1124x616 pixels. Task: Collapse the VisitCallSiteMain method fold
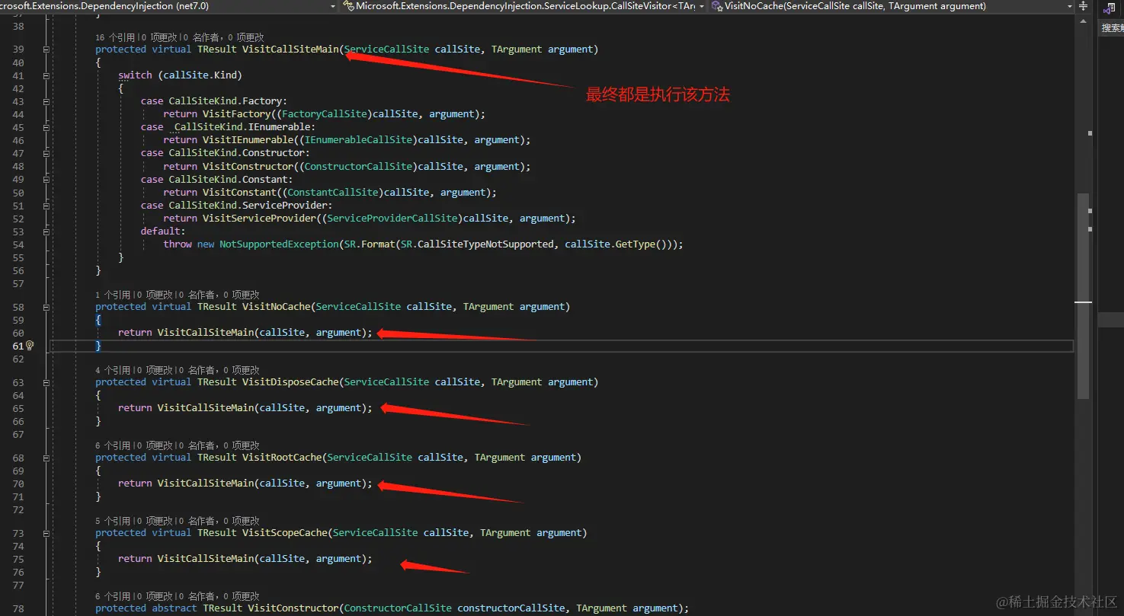click(46, 48)
